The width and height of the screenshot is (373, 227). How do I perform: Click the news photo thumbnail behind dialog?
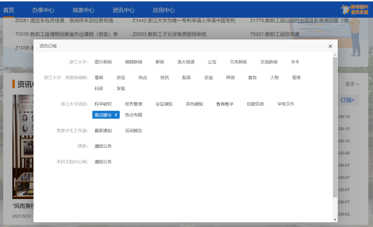pyautogui.click(x=23, y=147)
